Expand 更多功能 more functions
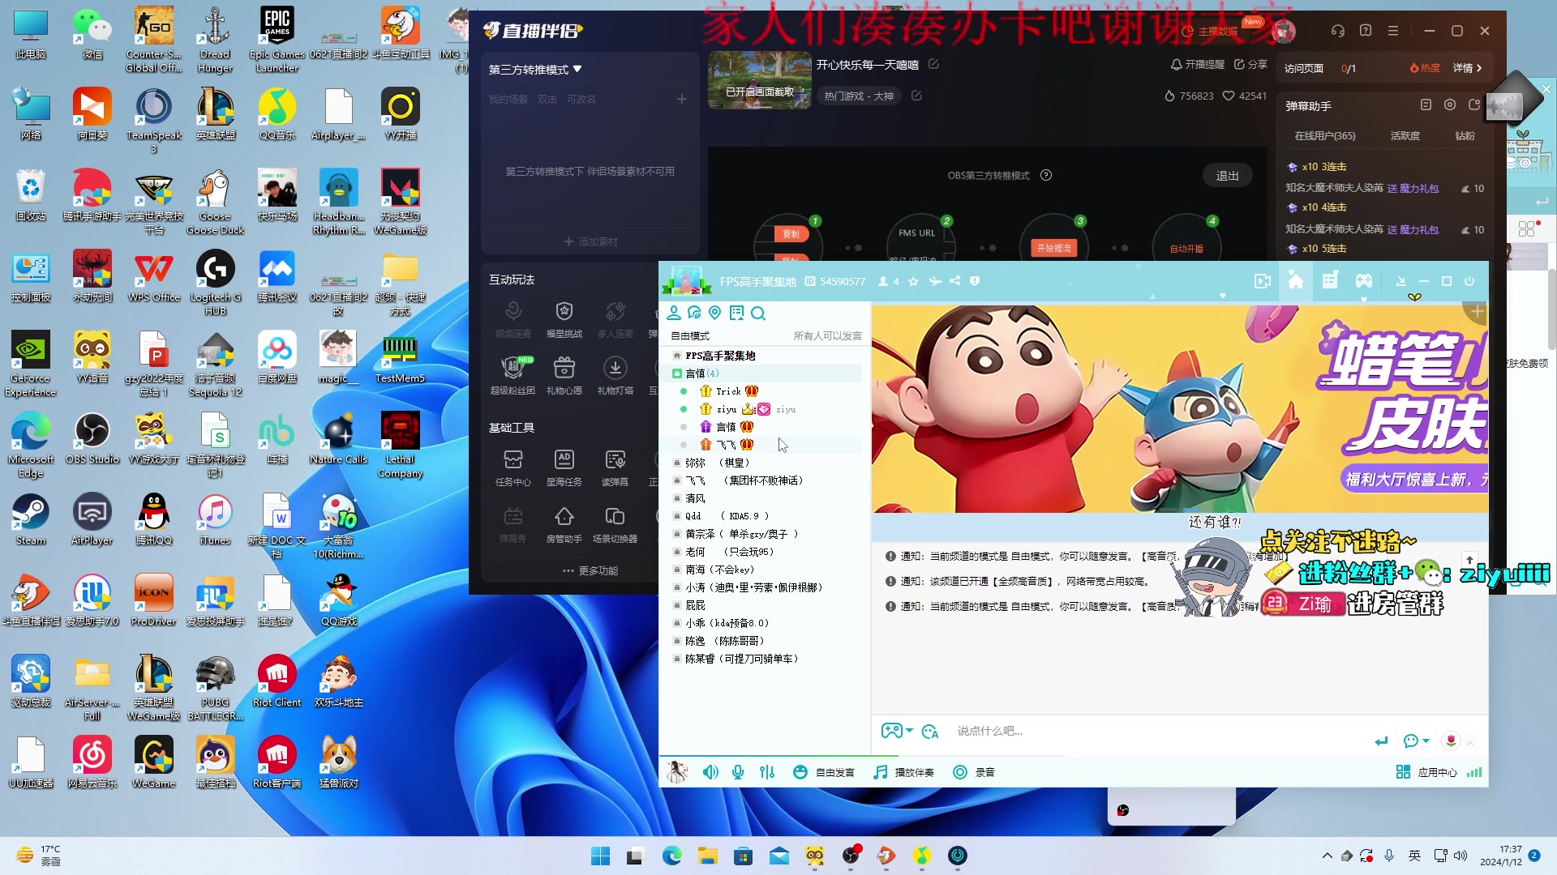Viewport: 1557px width, 875px height. click(590, 570)
